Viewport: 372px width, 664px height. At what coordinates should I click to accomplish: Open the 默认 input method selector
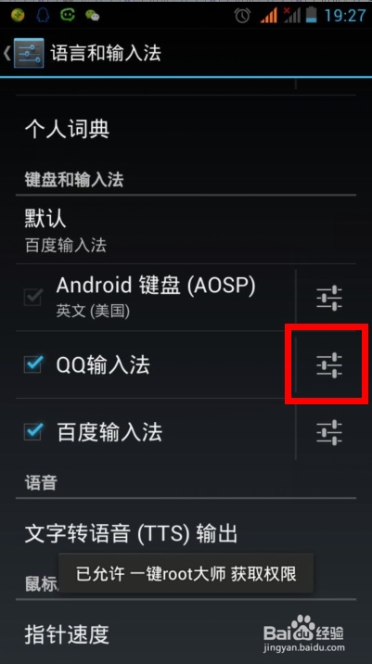186,231
